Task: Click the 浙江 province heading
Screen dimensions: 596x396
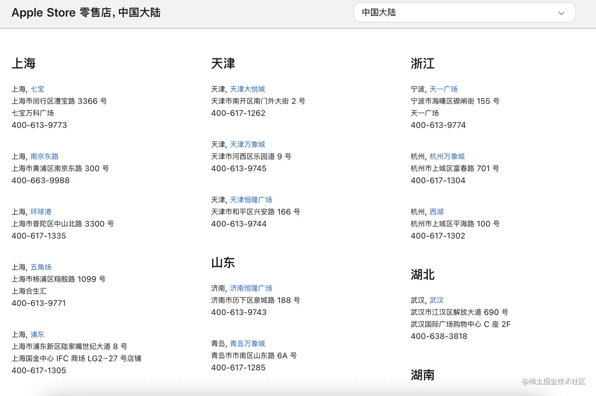Action: pos(423,64)
